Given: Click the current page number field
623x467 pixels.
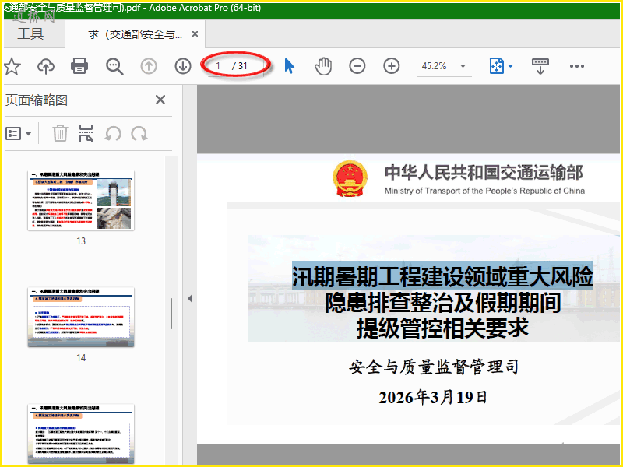Looking at the screenshot, I should (218, 66).
